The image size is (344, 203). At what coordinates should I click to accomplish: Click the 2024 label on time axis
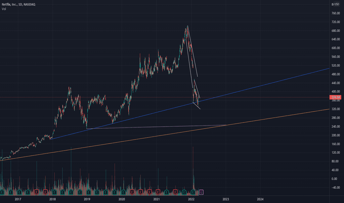(x=260, y=199)
